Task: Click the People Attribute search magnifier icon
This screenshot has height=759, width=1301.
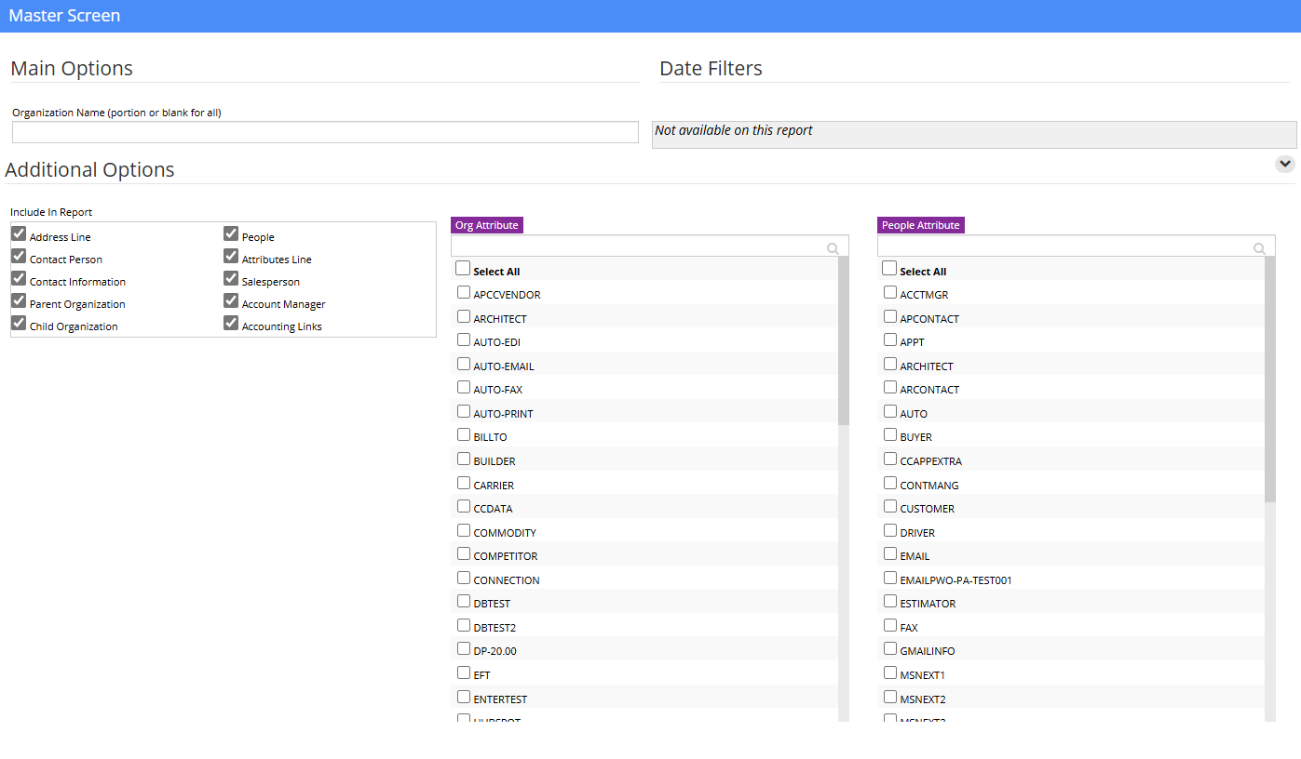Action: (x=1259, y=248)
